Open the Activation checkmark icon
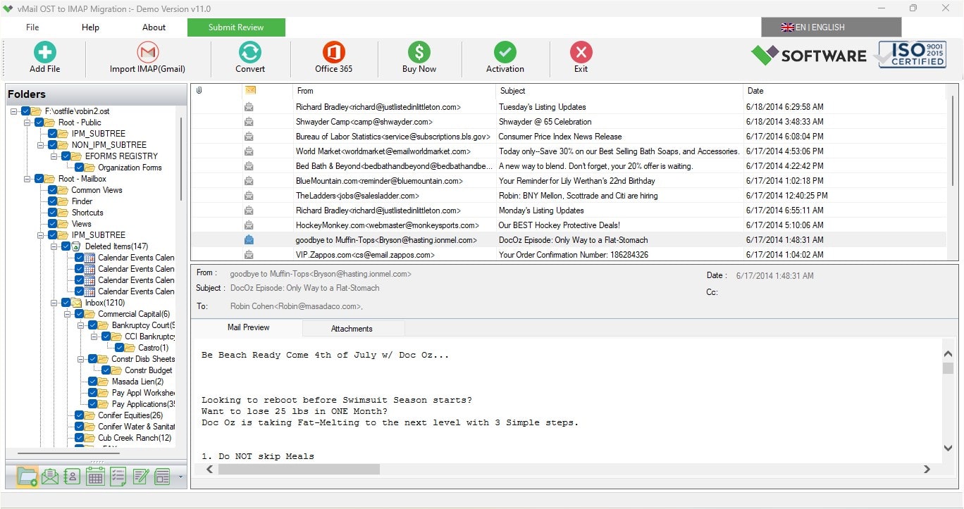The width and height of the screenshot is (964, 509). (505, 52)
